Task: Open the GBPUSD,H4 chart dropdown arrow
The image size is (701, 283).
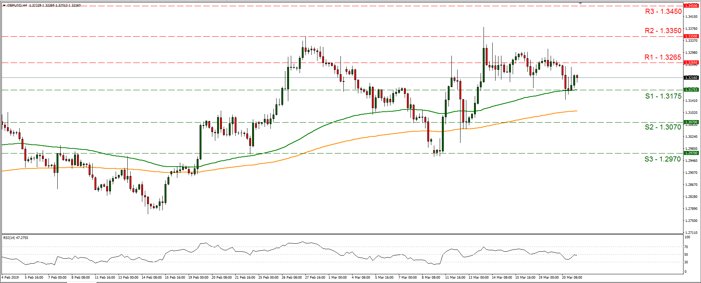Action: coord(4,5)
